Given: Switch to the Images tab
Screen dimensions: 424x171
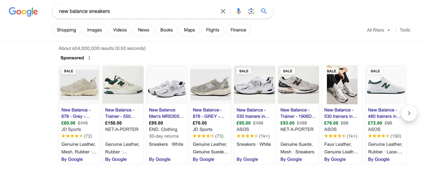Looking at the screenshot, I should coord(94,30).
